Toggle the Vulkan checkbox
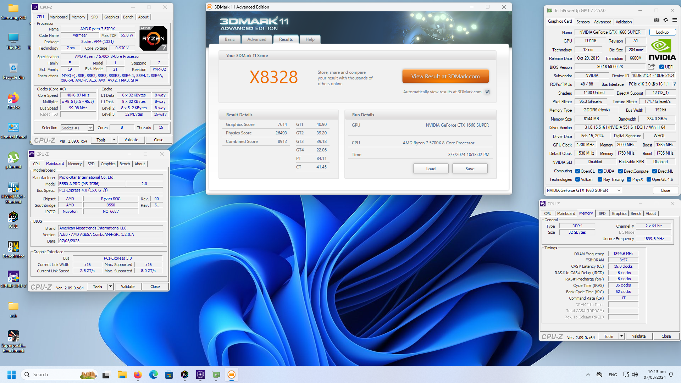681x383 pixels. coord(577,179)
